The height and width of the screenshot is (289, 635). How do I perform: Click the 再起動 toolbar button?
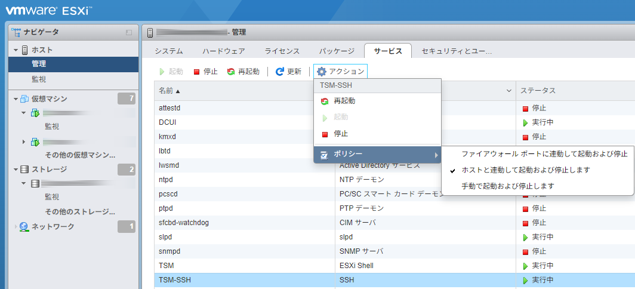243,72
